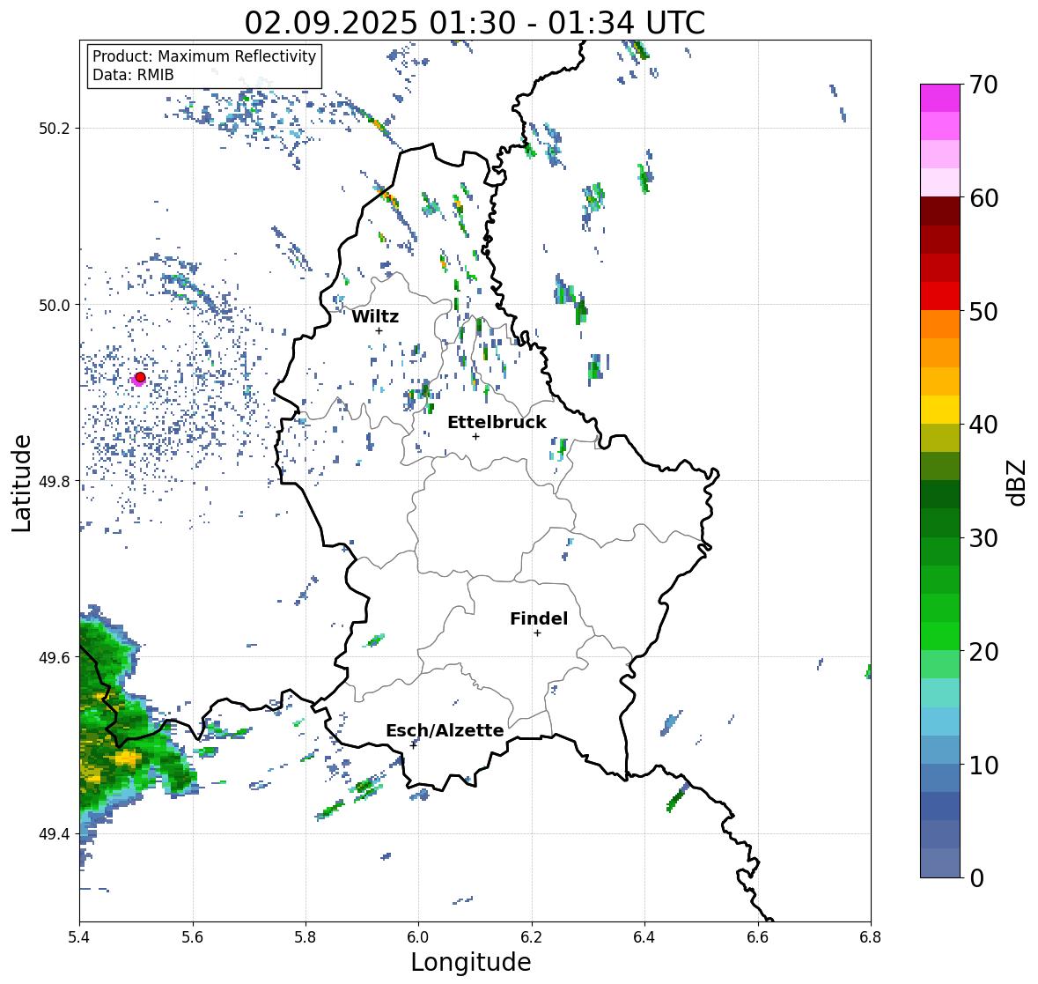Image resolution: width=1038 pixels, height=984 pixels.
Task: Click the 50.2 latitude tick label
Action: click(x=56, y=129)
